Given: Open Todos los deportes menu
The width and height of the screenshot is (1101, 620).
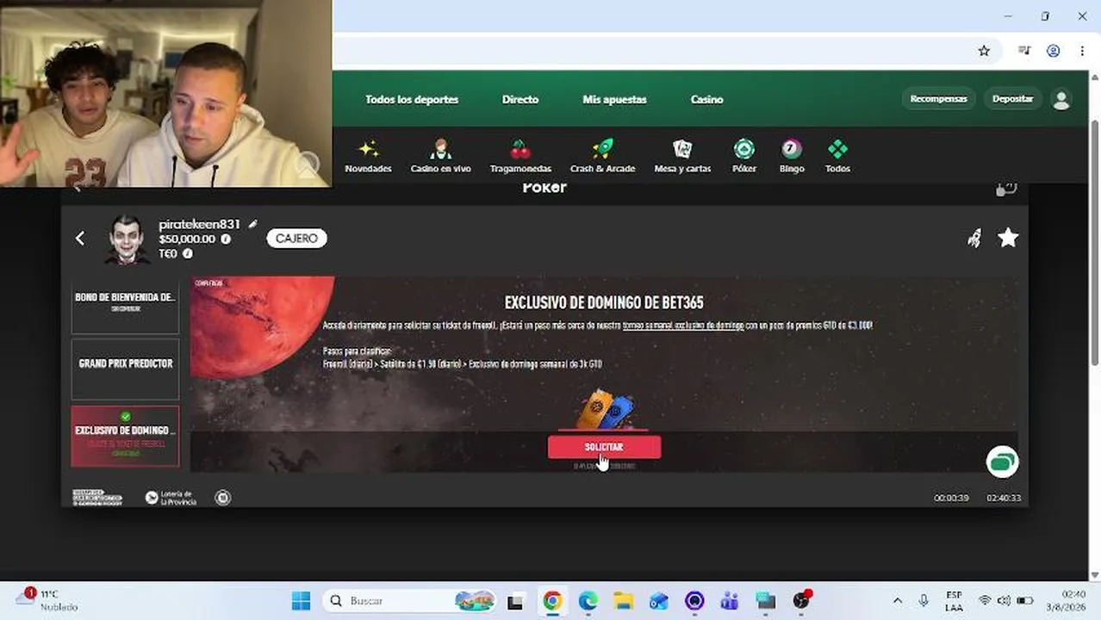Looking at the screenshot, I should [412, 100].
